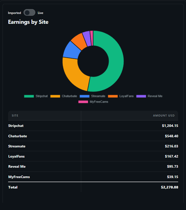Viewport: 186px width, 210px height.
Task: Select the pink MyFreeCams donut segment
Action: [92, 38]
